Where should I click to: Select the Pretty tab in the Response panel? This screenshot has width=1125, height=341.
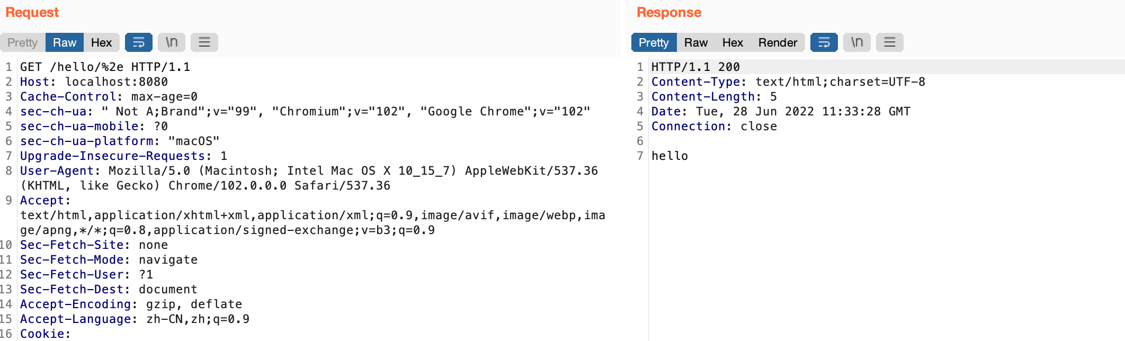654,42
